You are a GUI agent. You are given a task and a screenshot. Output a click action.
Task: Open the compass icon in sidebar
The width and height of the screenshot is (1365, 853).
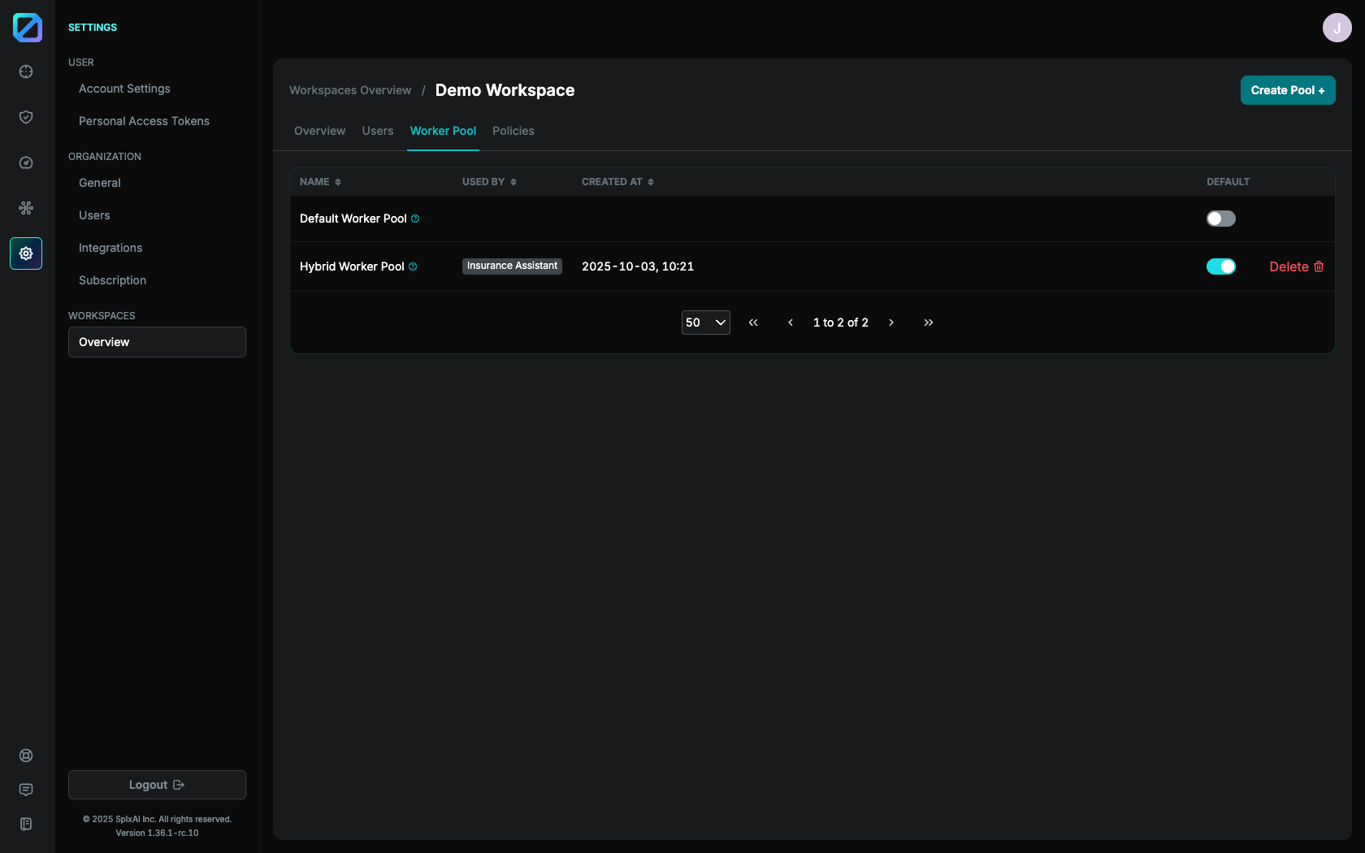point(26,162)
